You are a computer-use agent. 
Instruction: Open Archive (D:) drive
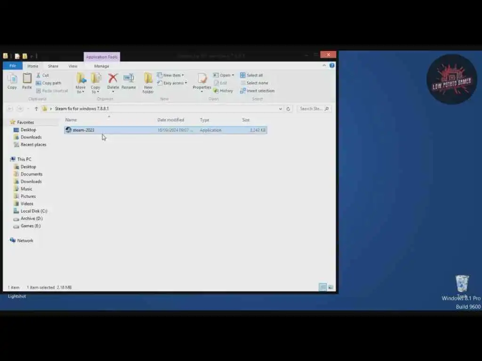click(x=32, y=219)
